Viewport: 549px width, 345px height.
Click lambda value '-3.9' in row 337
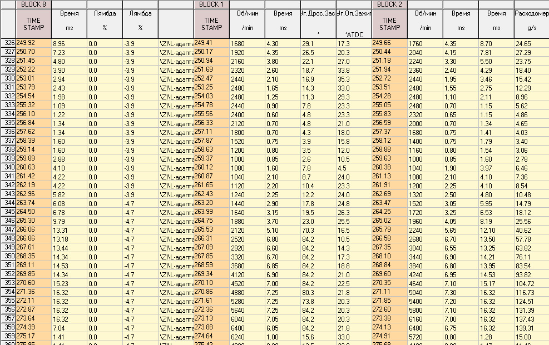pyautogui.click(x=140, y=142)
